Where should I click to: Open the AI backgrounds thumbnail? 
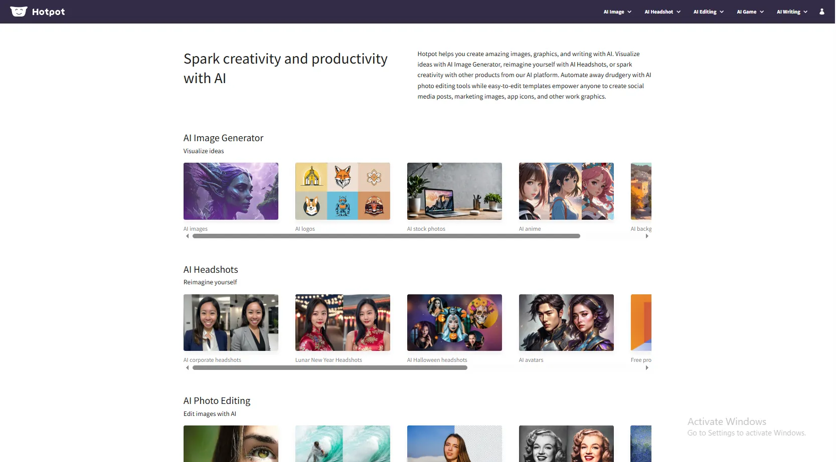(641, 191)
